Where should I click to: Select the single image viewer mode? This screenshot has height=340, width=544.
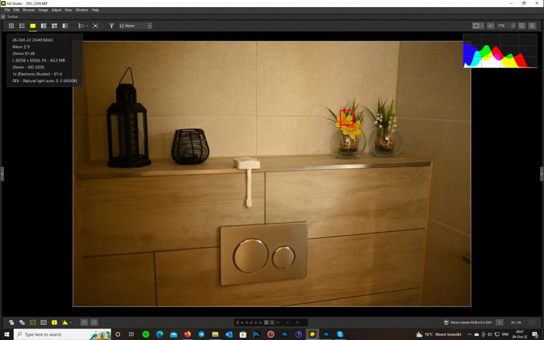(33, 26)
